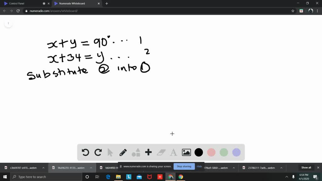Select the black color swatch
322x181 pixels.
(x=198, y=152)
